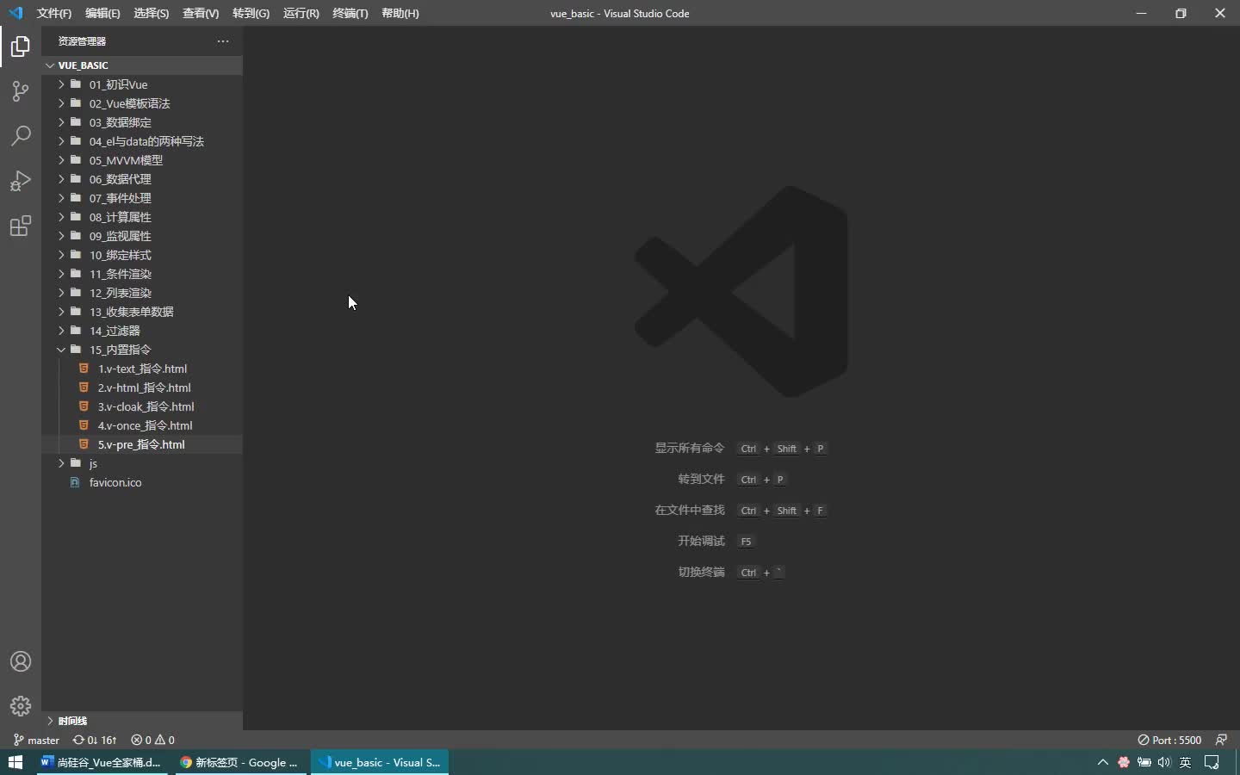Open the Search view

tap(21, 136)
